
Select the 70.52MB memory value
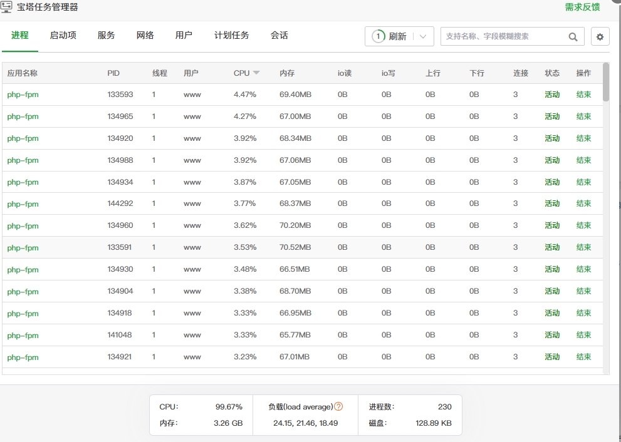pos(295,247)
